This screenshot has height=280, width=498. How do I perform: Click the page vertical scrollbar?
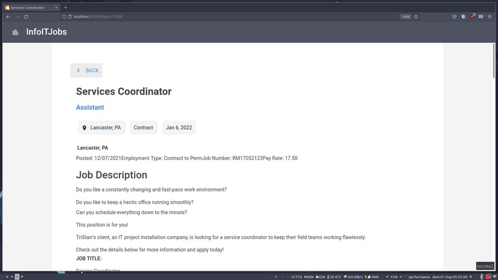494,61
